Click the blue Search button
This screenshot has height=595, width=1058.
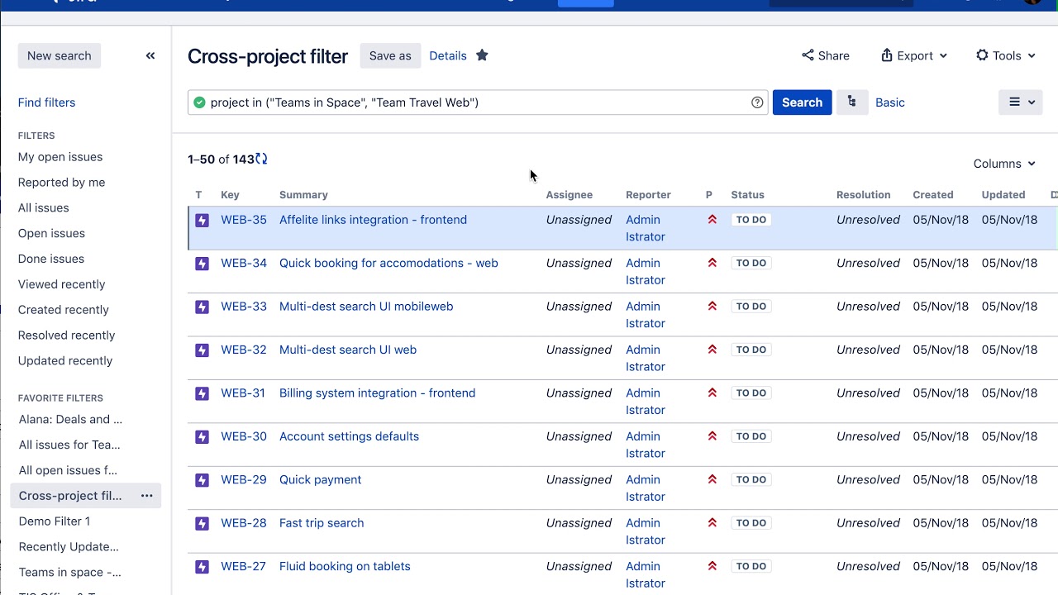point(802,102)
